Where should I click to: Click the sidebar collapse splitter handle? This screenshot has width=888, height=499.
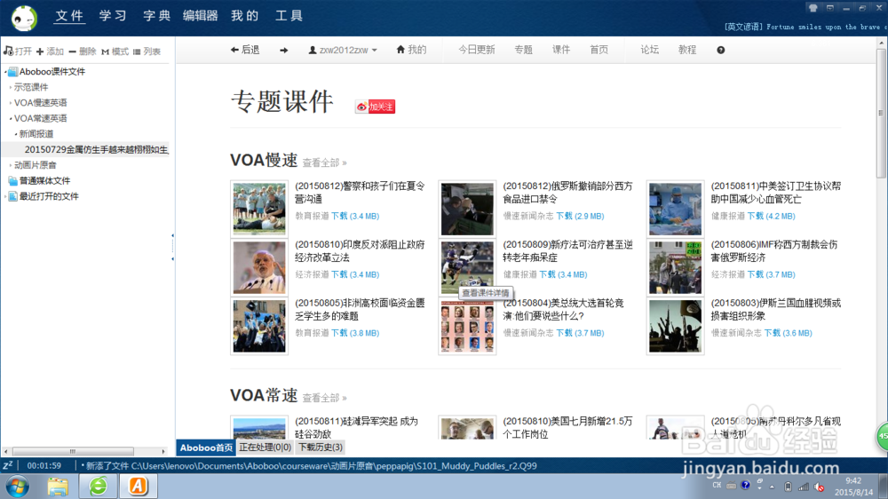click(x=173, y=247)
